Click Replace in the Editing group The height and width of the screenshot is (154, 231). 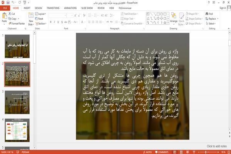click(x=212, y=19)
